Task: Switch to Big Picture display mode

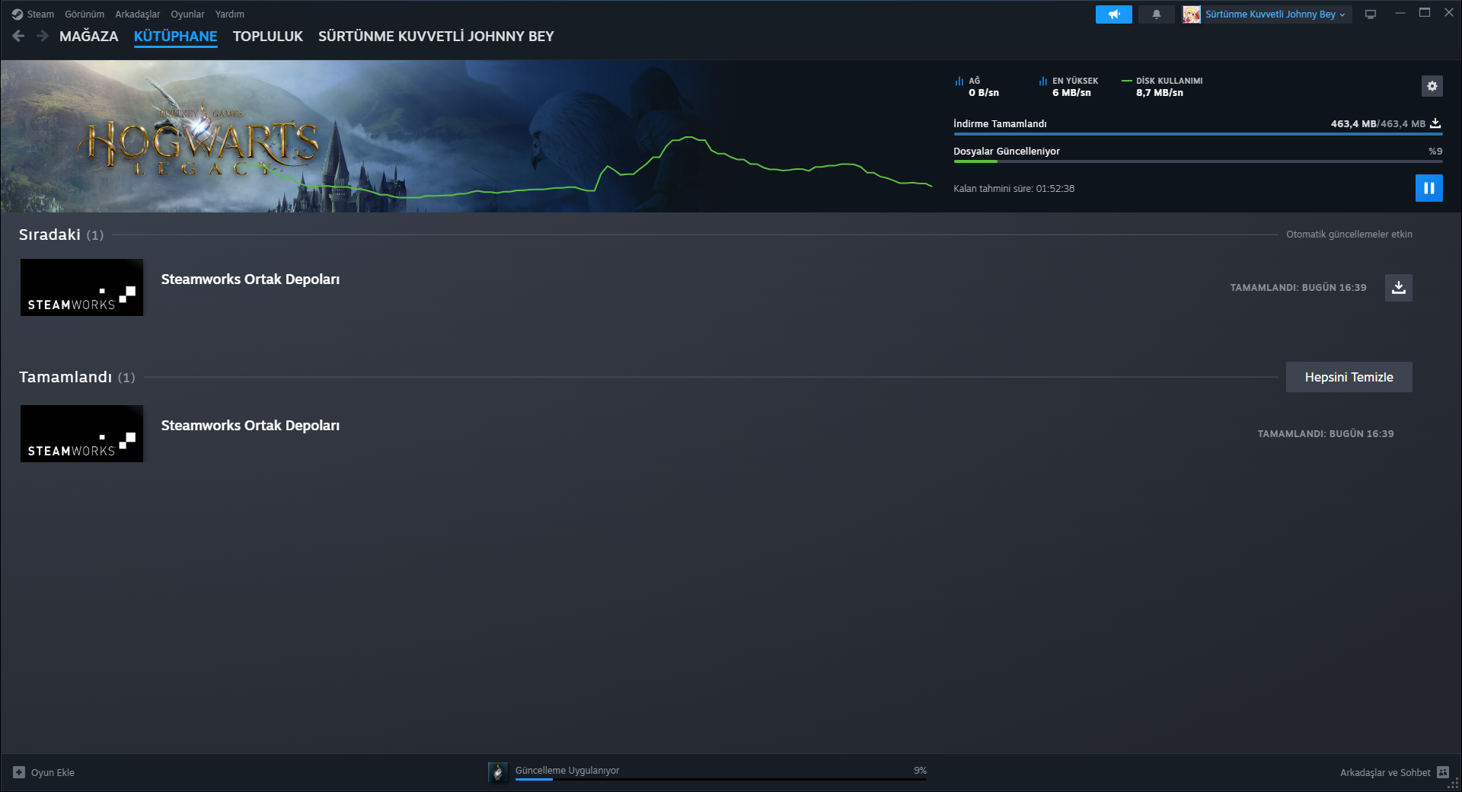Action: (x=1371, y=14)
